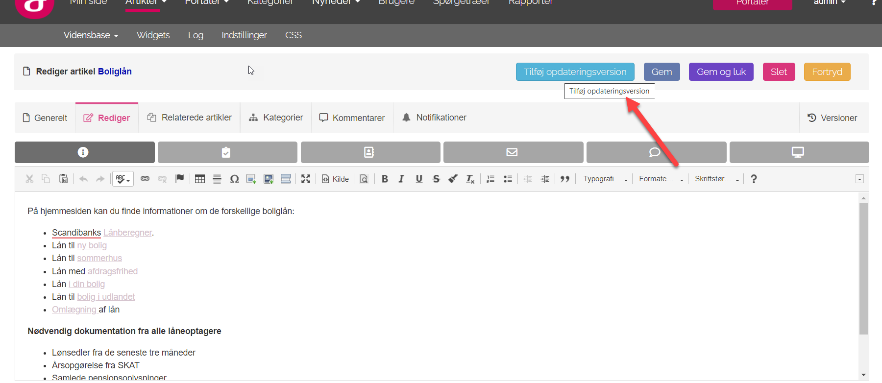Insert a link using chain icon
Viewport: 882px width, 383px height.
click(145, 179)
